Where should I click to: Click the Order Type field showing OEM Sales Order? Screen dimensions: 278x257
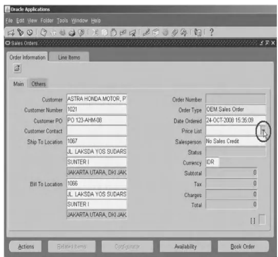235,109
